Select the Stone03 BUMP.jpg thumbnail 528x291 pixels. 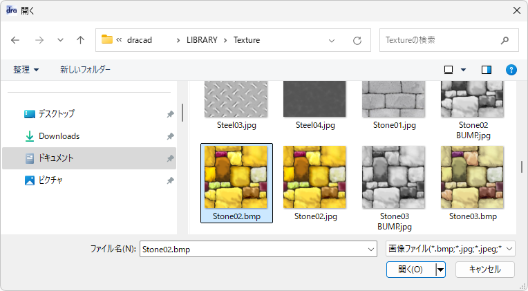tap(394, 177)
